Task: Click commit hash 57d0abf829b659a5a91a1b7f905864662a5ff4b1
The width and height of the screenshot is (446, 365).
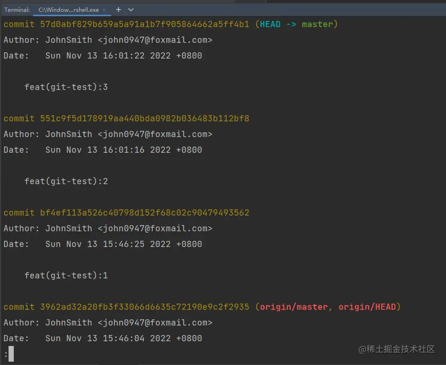Action: coord(145,24)
